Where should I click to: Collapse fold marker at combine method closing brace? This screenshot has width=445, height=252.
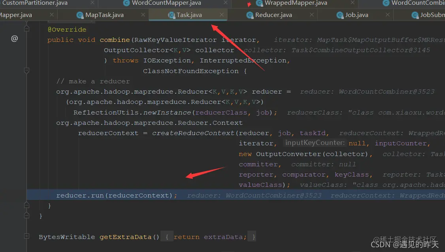(27, 205)
